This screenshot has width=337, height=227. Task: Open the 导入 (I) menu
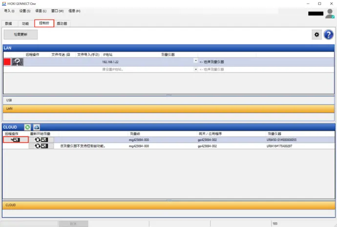click(x=9, y=11)
